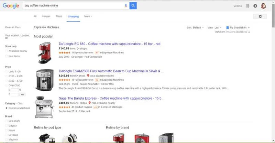Tick the De'Longhi brand checkbox

[x=7, y=121]
